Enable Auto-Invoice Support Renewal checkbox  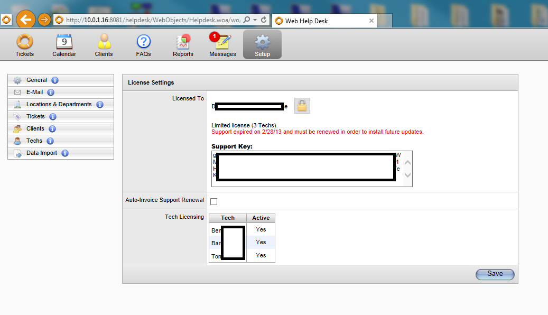(214, 202)
